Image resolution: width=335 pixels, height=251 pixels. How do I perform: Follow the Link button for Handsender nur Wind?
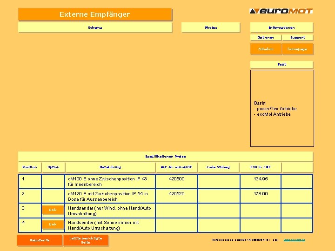pos(53,210)
